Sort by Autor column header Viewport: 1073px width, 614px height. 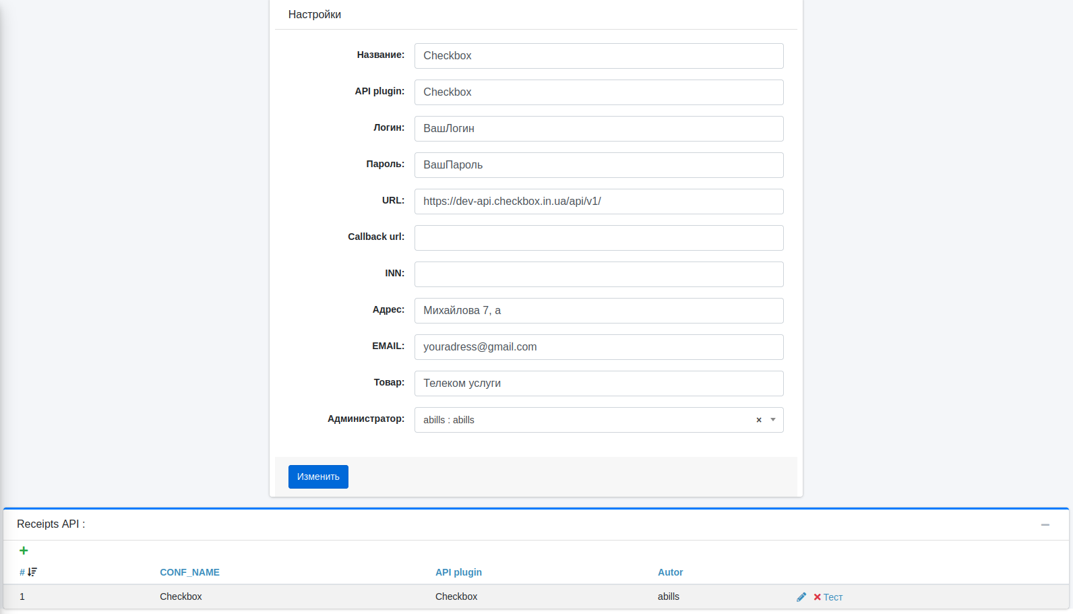click(670, 572)
